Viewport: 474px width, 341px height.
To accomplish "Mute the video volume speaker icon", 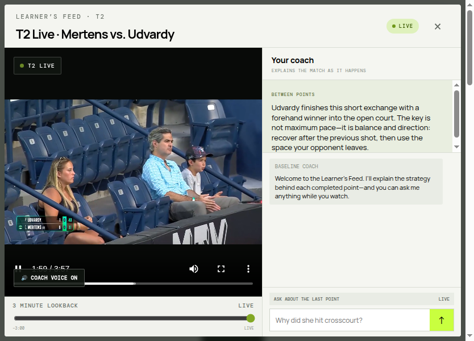I will pyautogui.click(x=194, y=269).
